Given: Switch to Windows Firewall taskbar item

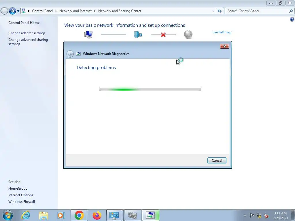Looking at the screenshot, I should pyautogui.click(x=133, y=215).
